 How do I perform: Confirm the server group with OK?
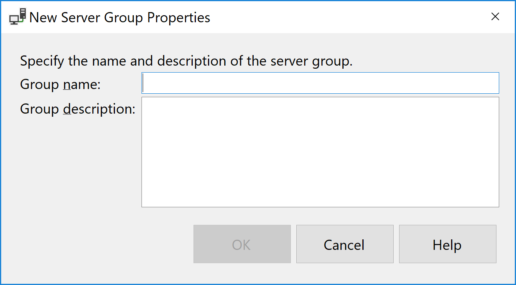[242, 244]
